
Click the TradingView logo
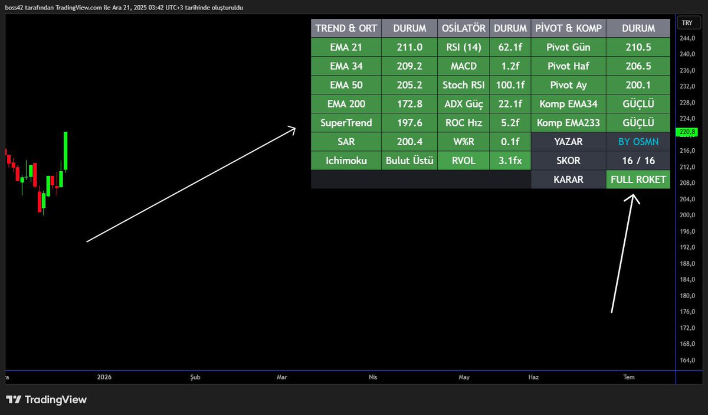pos(46,400)
